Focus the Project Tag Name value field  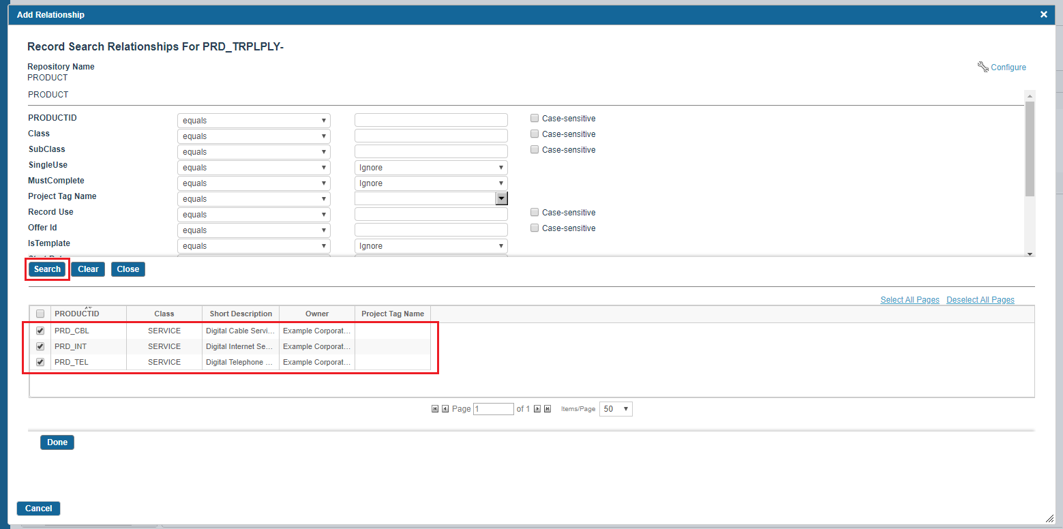[425, 198]
